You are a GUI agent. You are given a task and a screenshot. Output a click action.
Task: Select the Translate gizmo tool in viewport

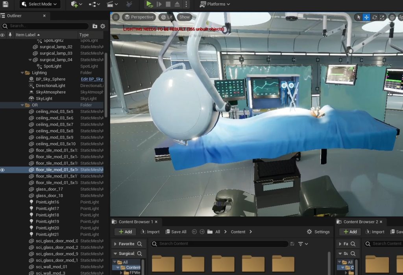pos(366,17)
